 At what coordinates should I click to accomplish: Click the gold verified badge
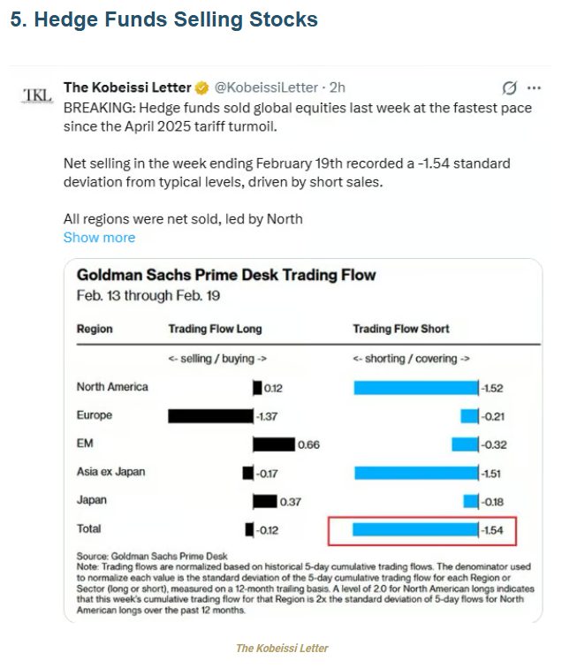[x=201, y=88]
